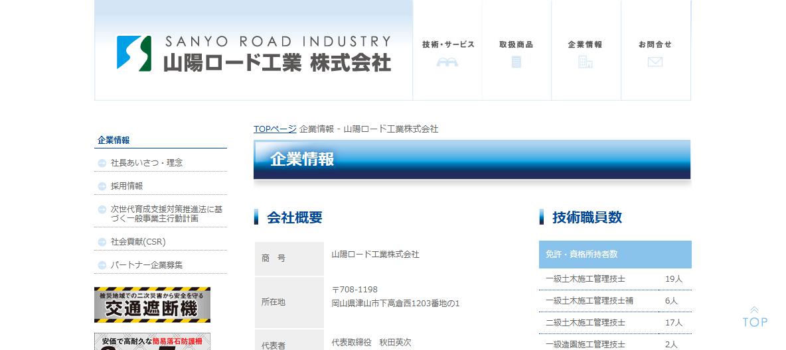Open 次世代育成支援対策推進法 action plan link
This screenshot has height=350, width=786.
coord(167,214)
